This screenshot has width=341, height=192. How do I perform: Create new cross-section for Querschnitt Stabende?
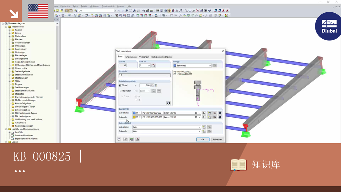209,117
